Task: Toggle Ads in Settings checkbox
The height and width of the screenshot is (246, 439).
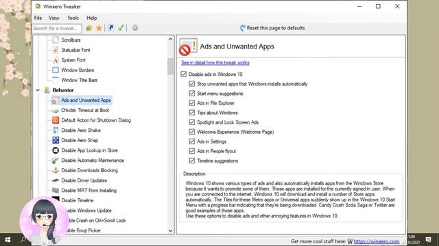Action: click(x=192, y=141)
